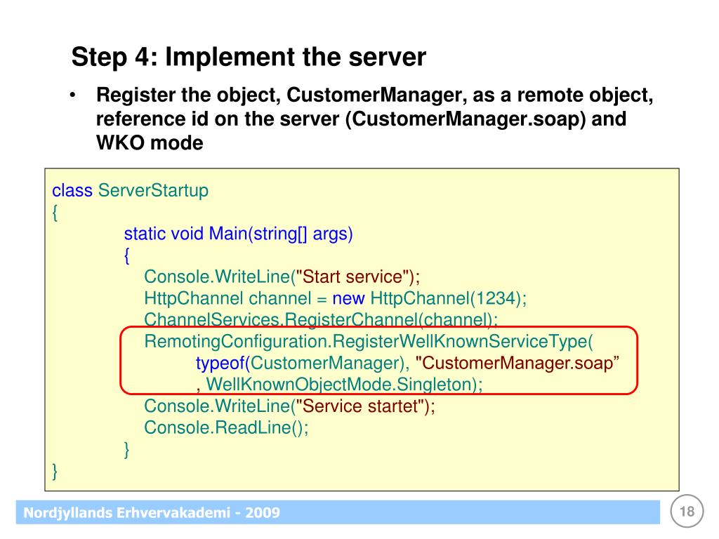Click the line 'ChannelServices.RegisterChannel(channel);'

tap(321, 319)
